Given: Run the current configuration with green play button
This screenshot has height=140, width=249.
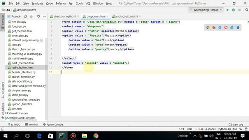Looking at the screenshot, I should pos(228,10).
